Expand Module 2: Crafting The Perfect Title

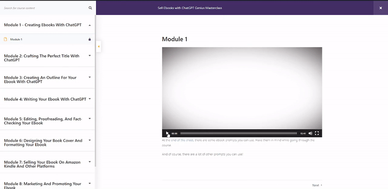click(x=90, y=56)
